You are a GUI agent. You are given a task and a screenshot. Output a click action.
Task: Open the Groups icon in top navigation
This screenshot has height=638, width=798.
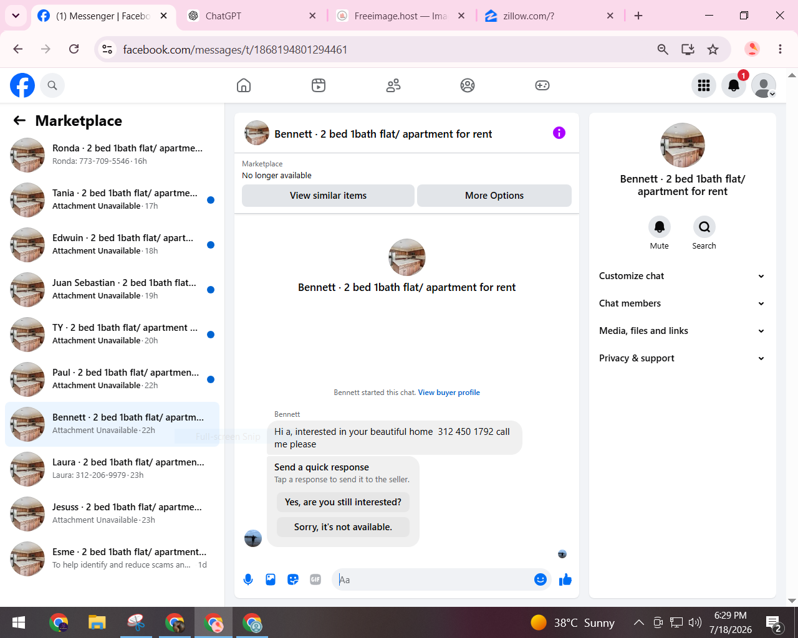(468, 85)
